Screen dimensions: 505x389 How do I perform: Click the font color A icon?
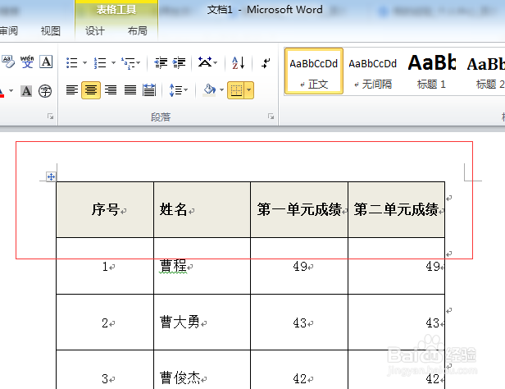[2, 91]
